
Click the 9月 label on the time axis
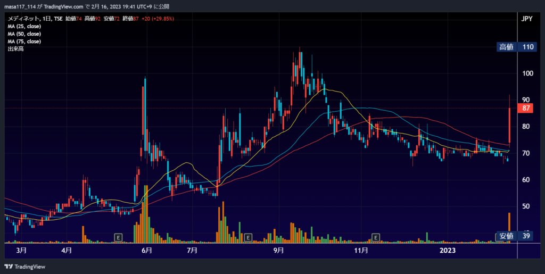pyautogui.click(x=278, y=251)
